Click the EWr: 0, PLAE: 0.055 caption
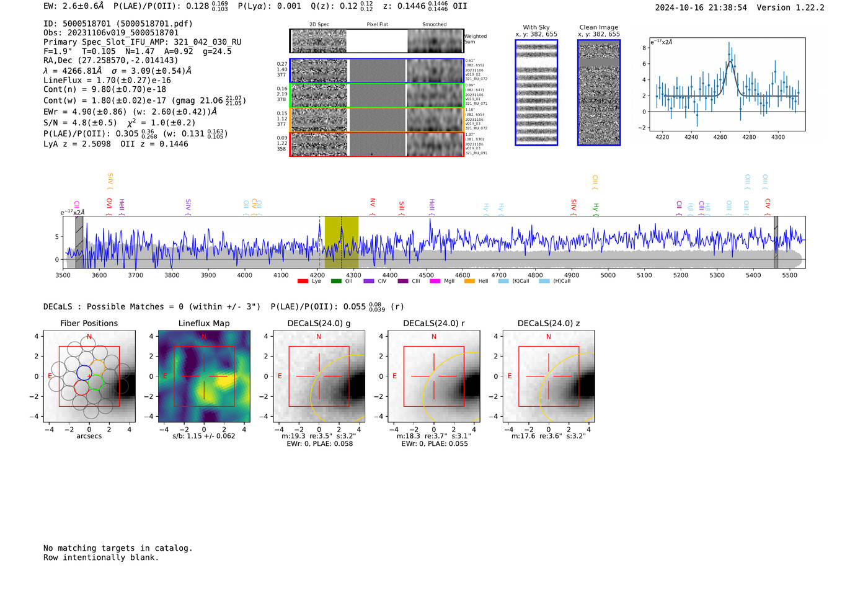The height and width of the screenshot is (591, 868). [435, 444]
